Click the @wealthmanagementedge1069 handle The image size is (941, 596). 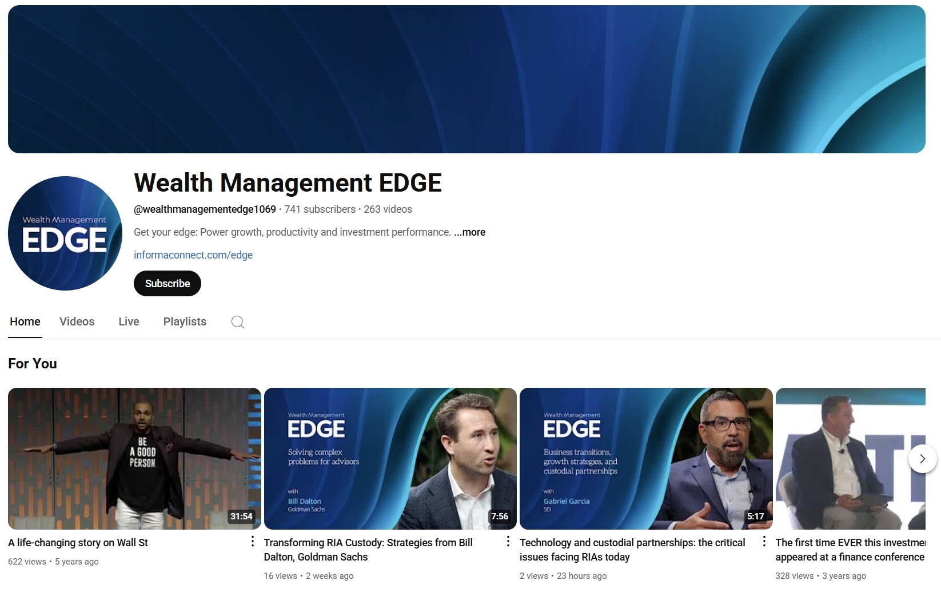[204, 209]
